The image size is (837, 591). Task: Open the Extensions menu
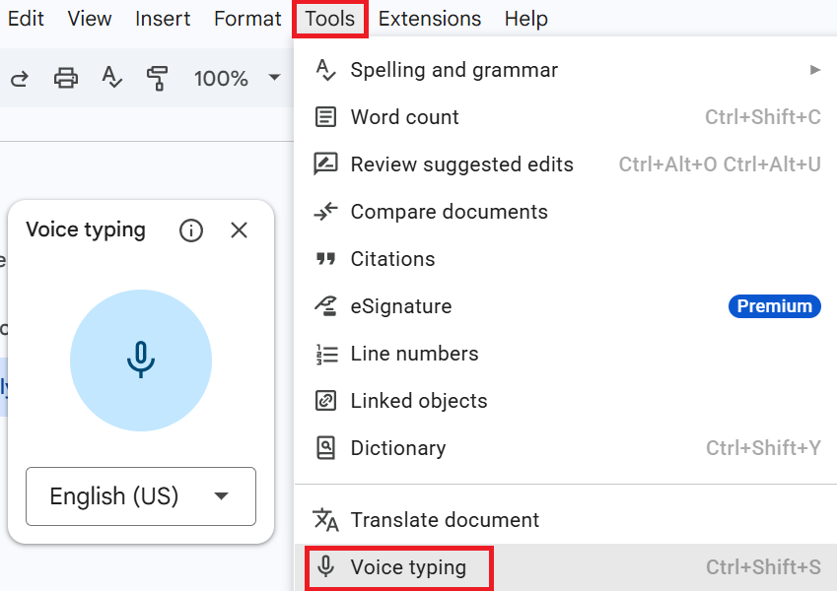pos(430,19)
